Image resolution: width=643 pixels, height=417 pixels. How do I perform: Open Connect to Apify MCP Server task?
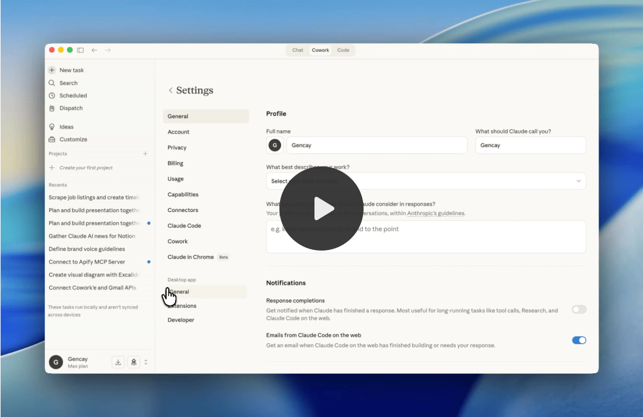[87, 262]
